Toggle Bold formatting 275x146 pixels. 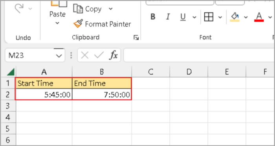[153, 17]
